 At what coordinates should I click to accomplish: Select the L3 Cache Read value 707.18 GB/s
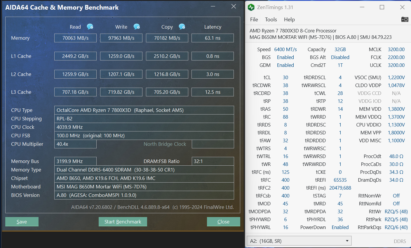[x=75, y=92]
